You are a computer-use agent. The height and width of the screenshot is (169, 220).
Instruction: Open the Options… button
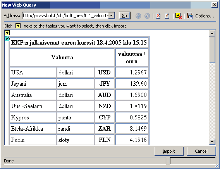click(x=205, y=16)
